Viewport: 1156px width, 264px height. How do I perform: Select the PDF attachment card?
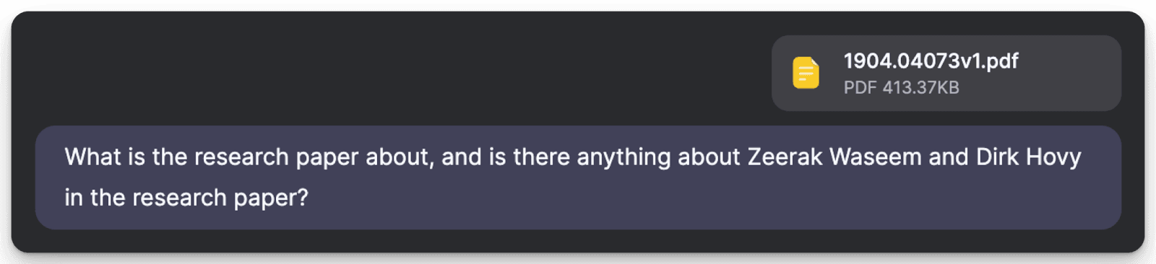tap(946, 73)
